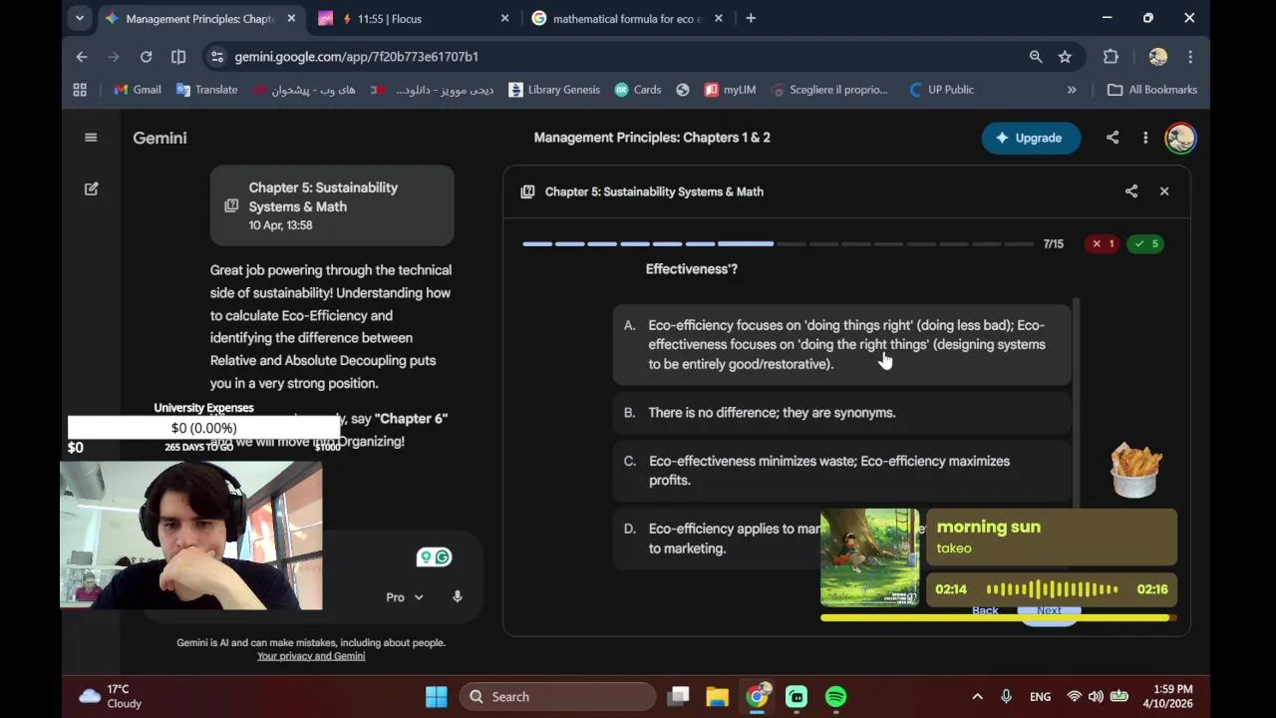The height and width of the screenshot is (718, 1276).
Task: Open the browser extensions puzzle icon
Action: [x=1111, y=57]
